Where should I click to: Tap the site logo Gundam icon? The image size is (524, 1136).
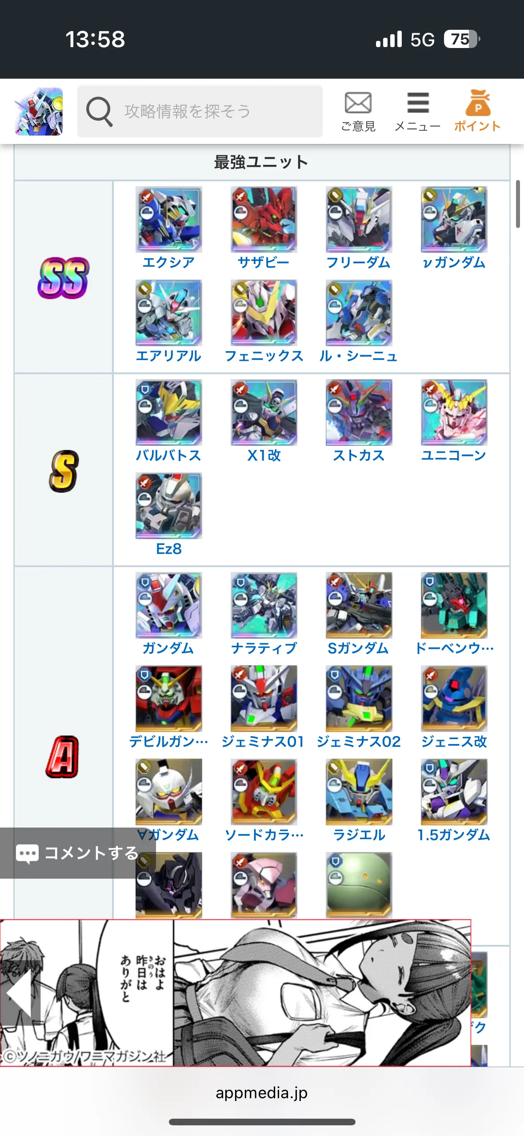pos(39,112)
